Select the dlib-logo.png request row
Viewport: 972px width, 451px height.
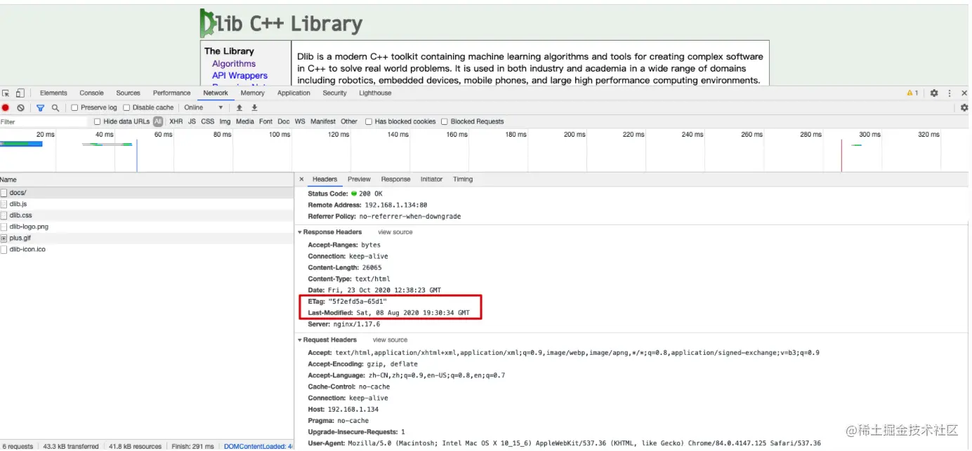(x=147, y=227)
